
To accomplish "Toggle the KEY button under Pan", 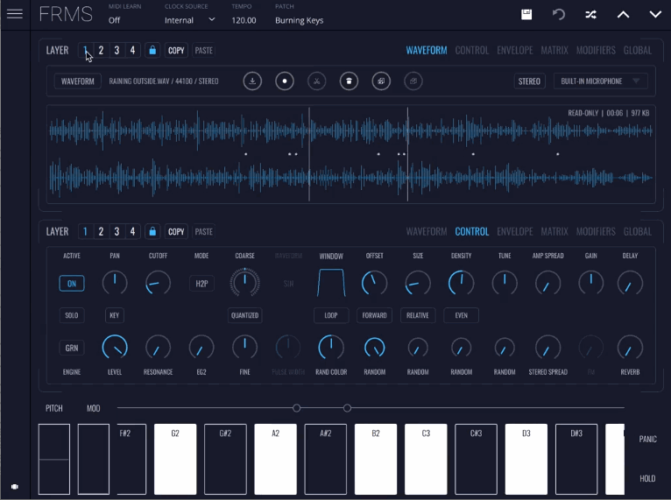I will (114, 315).
